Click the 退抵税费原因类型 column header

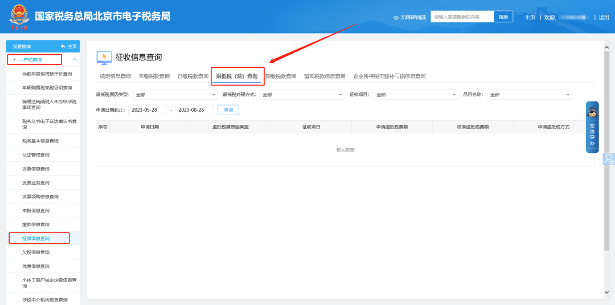click(231, 127)
